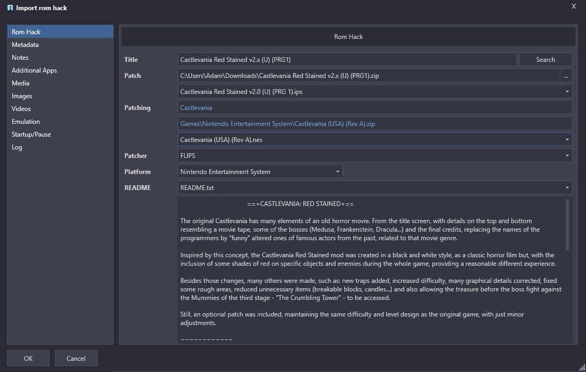Click the Search button next to Title
Image resolution: width=586 pixels, height=372 pixels.
click(x=545, y=59)
